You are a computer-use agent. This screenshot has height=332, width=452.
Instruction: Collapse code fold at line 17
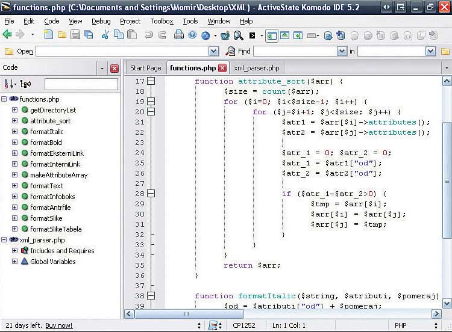151,81
